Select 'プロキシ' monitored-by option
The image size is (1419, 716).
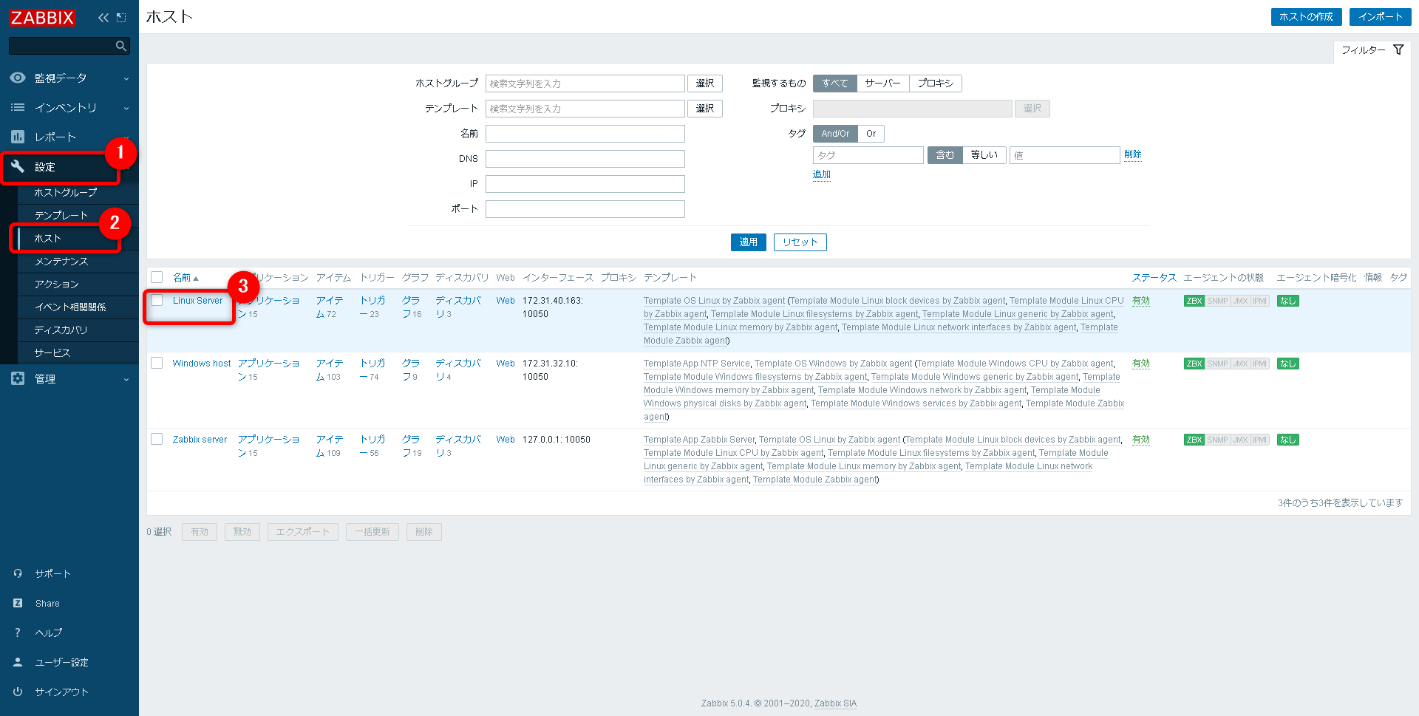point(936,83)
